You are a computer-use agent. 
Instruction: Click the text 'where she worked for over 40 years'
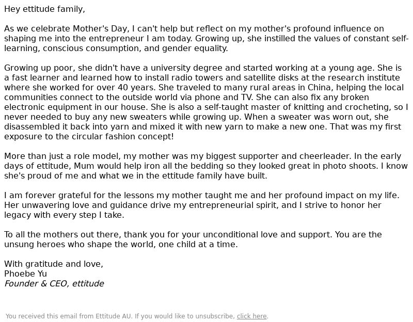point(80,88)
